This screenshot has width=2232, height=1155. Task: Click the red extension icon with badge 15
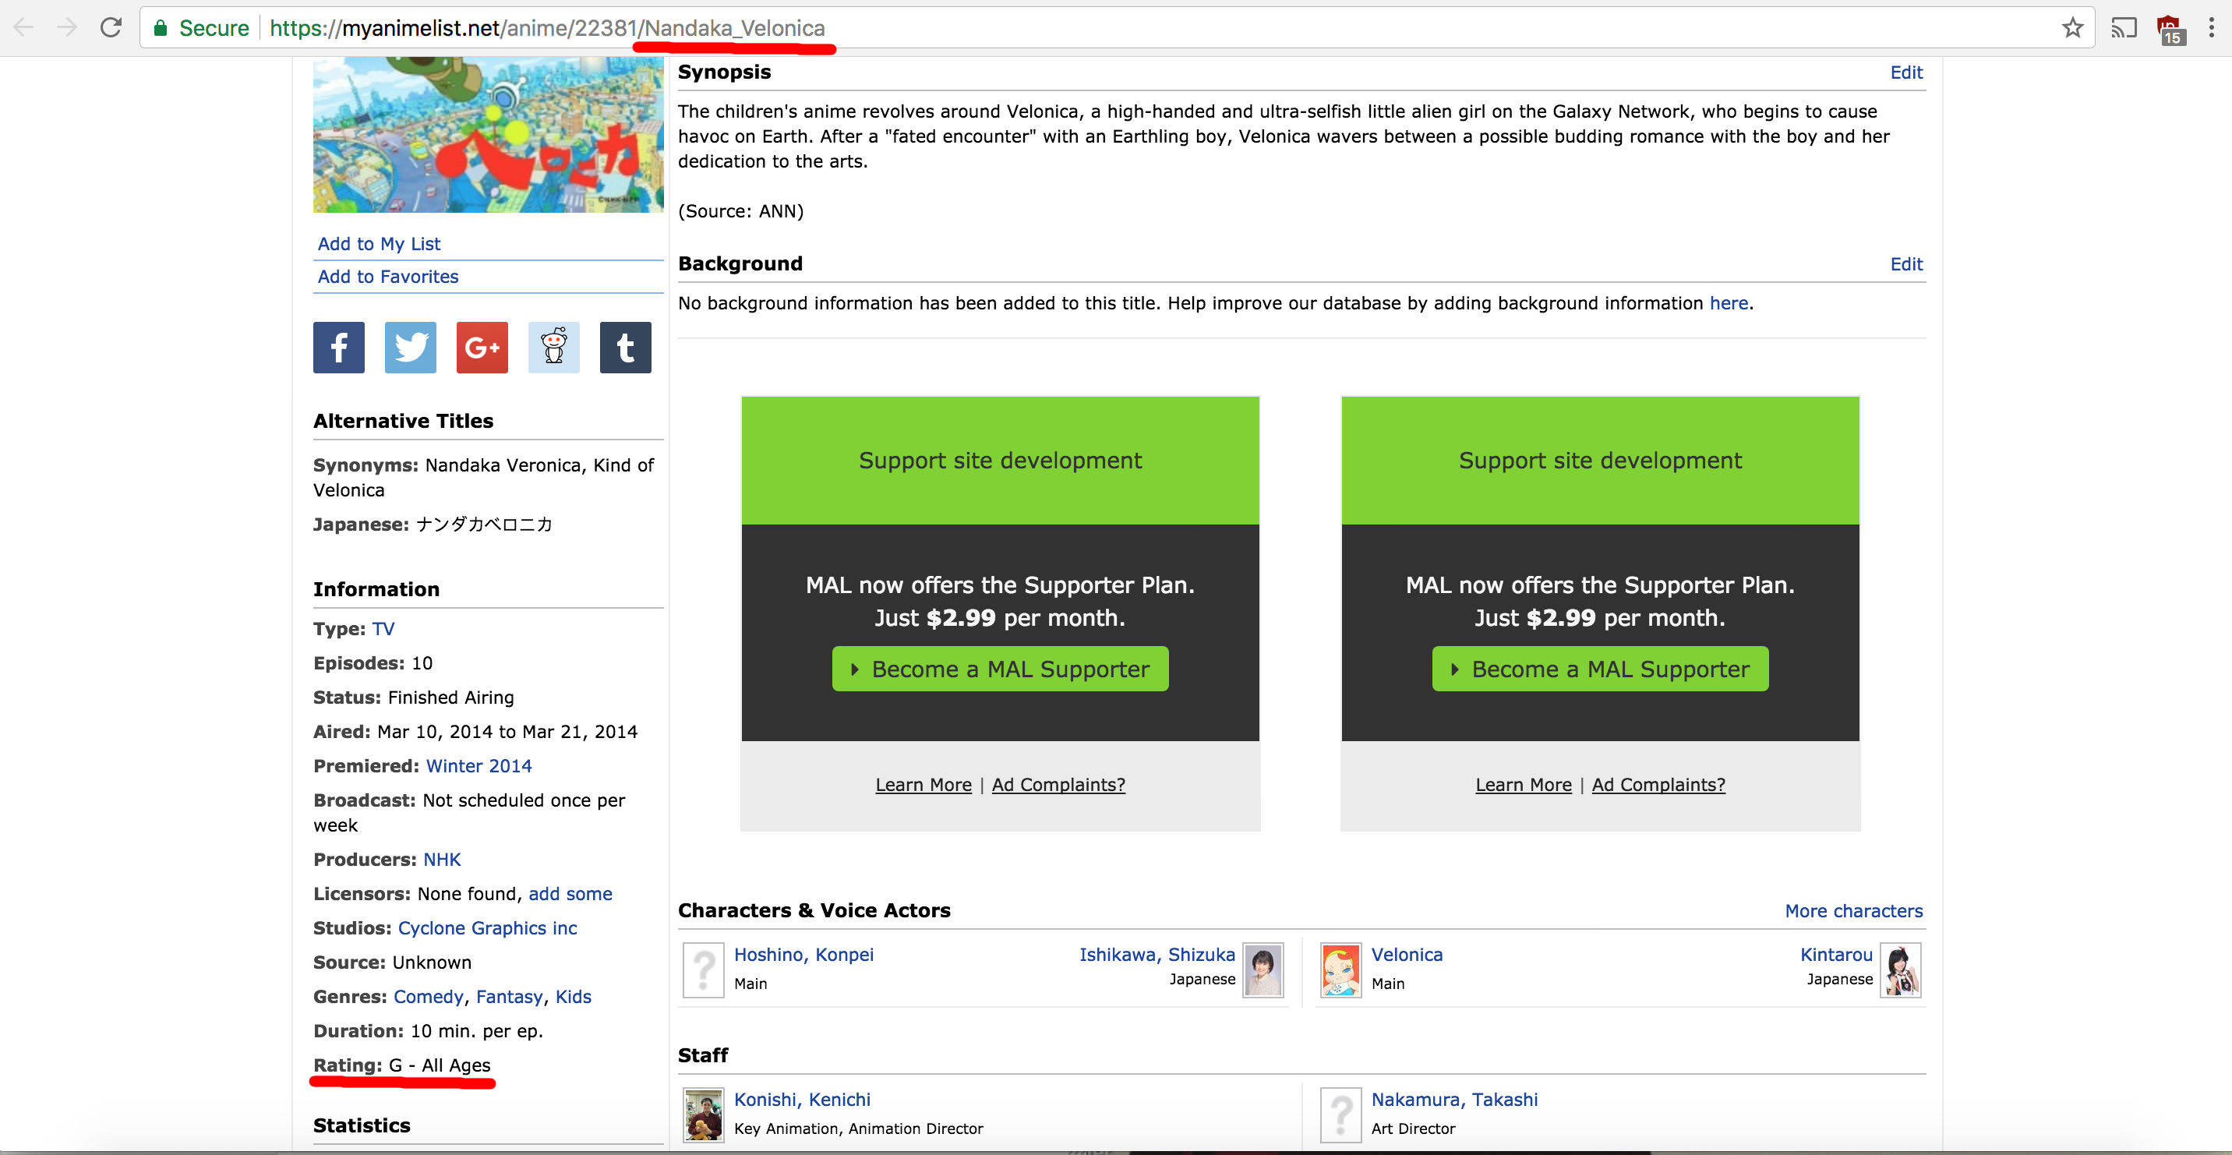pyautogui.click(x=2169, y=30)
